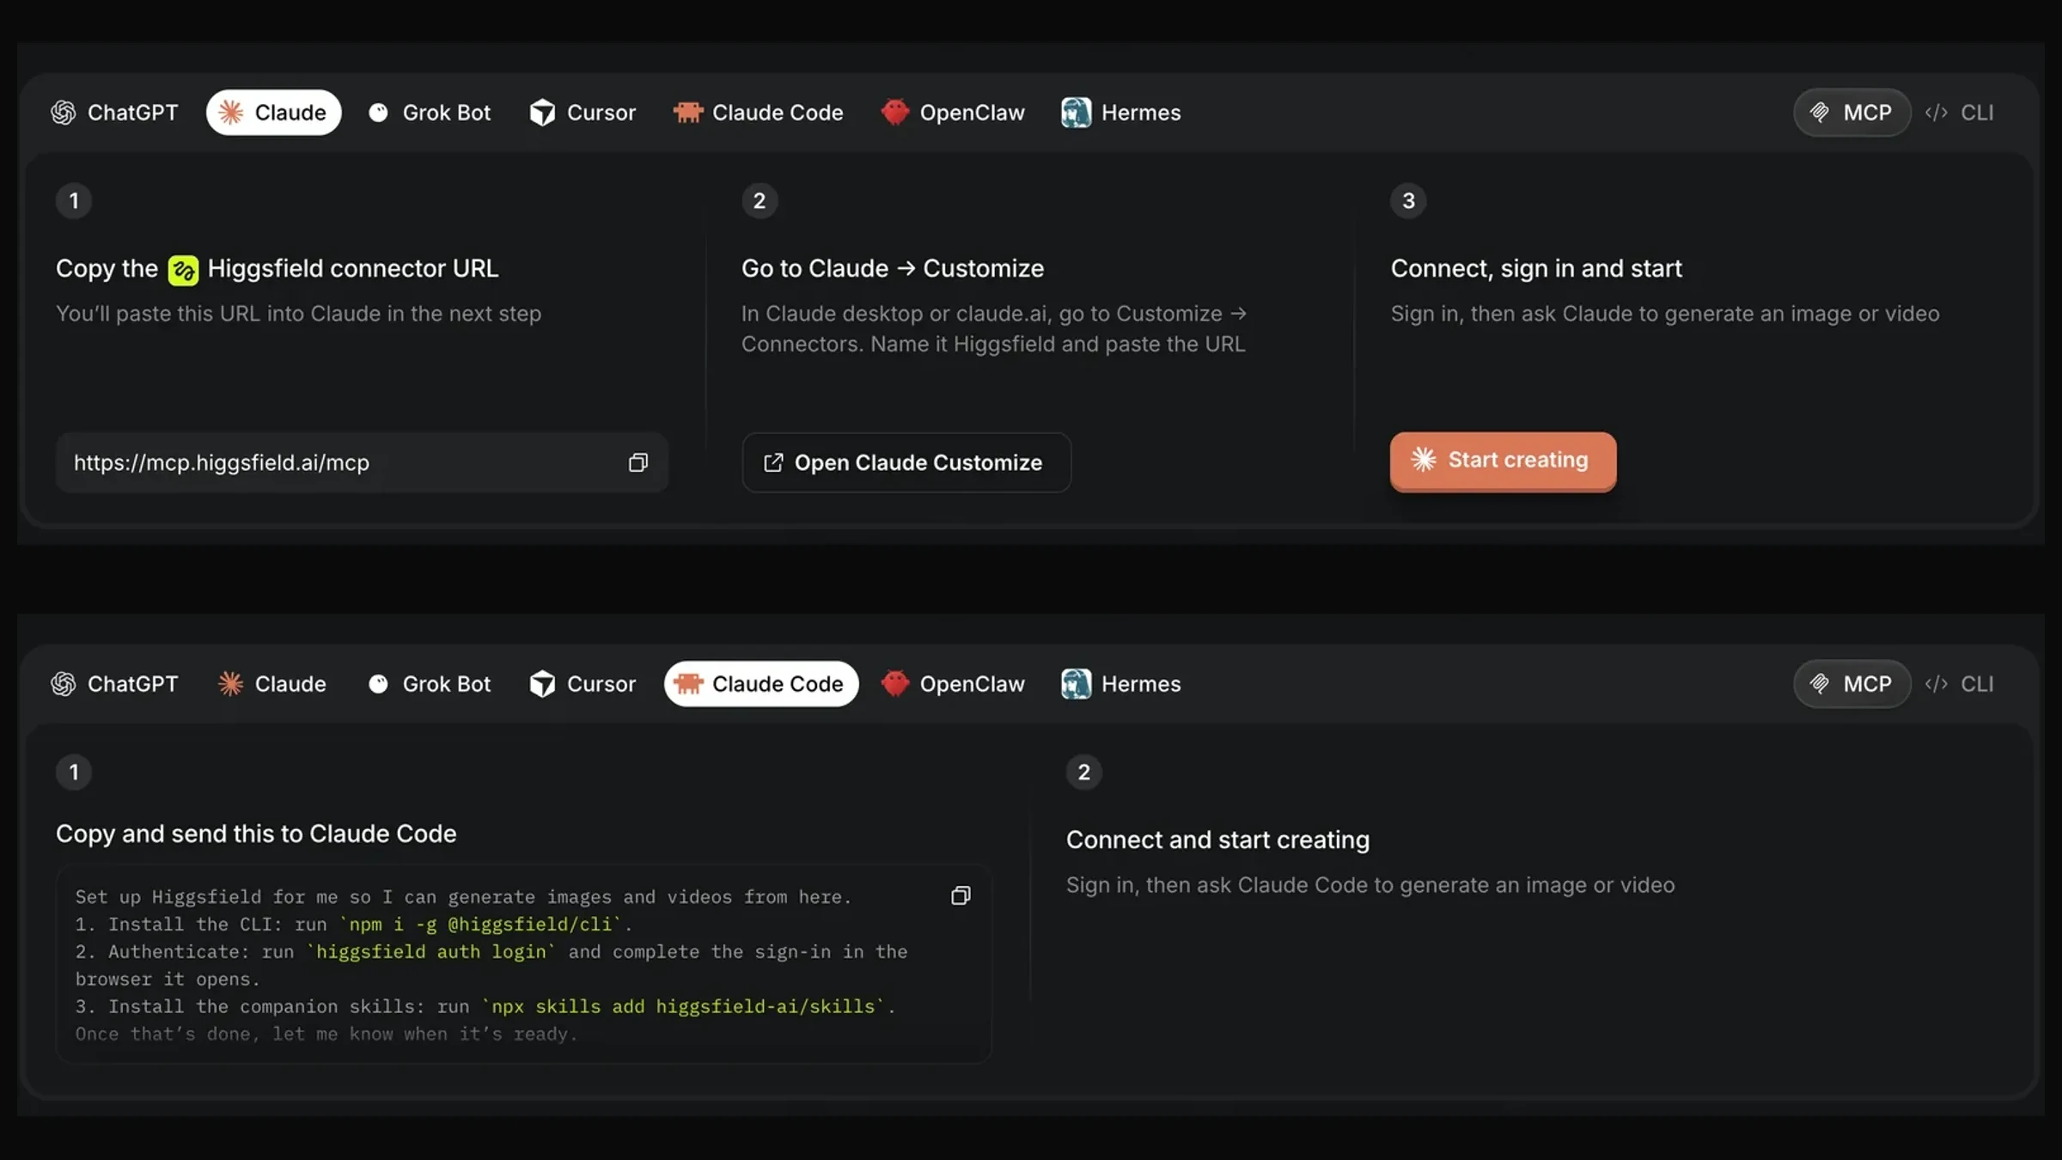Viewport: 2062px width, 1160px height.
Task: Click the https://mcp.higgsfield.ai/mcp URL field
Action: coord(362,463)
